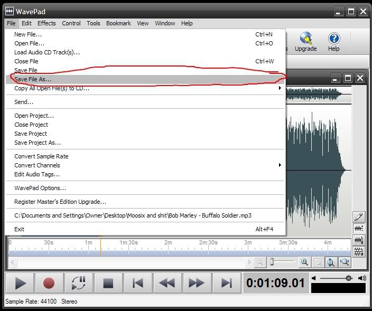Click the combined waveform channel icon

point(359,229)
